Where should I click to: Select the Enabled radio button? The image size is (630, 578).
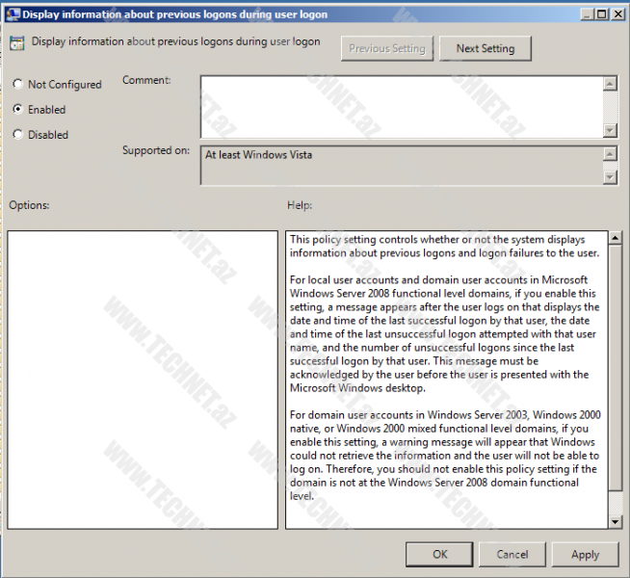pyautogui.click(x=18, y=110)
